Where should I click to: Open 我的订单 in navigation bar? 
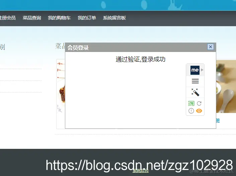(x=87, y=18)
